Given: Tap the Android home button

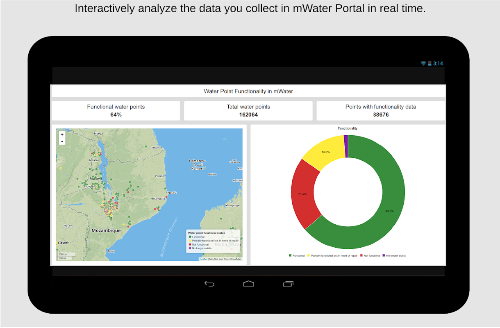Looking at the screenshot, I should point(249,284).
